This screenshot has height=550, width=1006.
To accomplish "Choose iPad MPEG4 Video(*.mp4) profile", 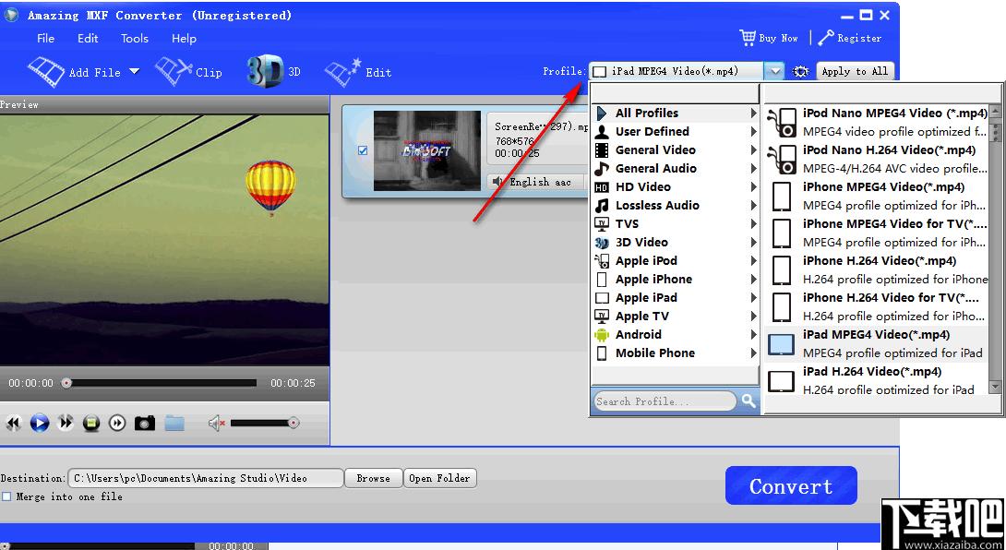I will [877, 344].
